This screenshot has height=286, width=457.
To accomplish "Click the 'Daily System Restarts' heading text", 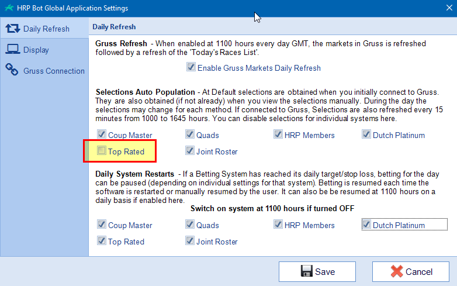I will [x=134, y=174].
